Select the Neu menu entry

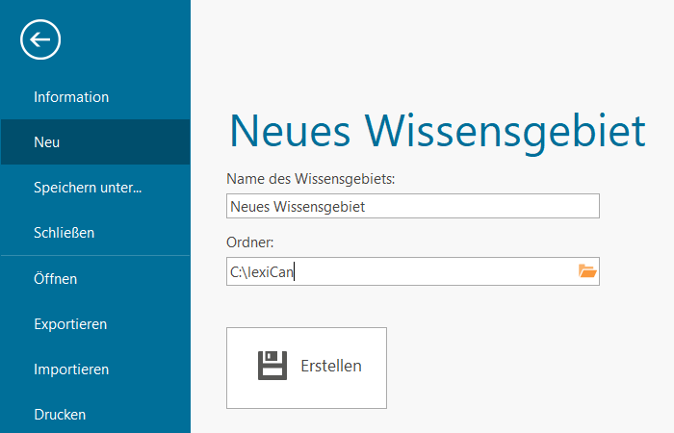47,142
